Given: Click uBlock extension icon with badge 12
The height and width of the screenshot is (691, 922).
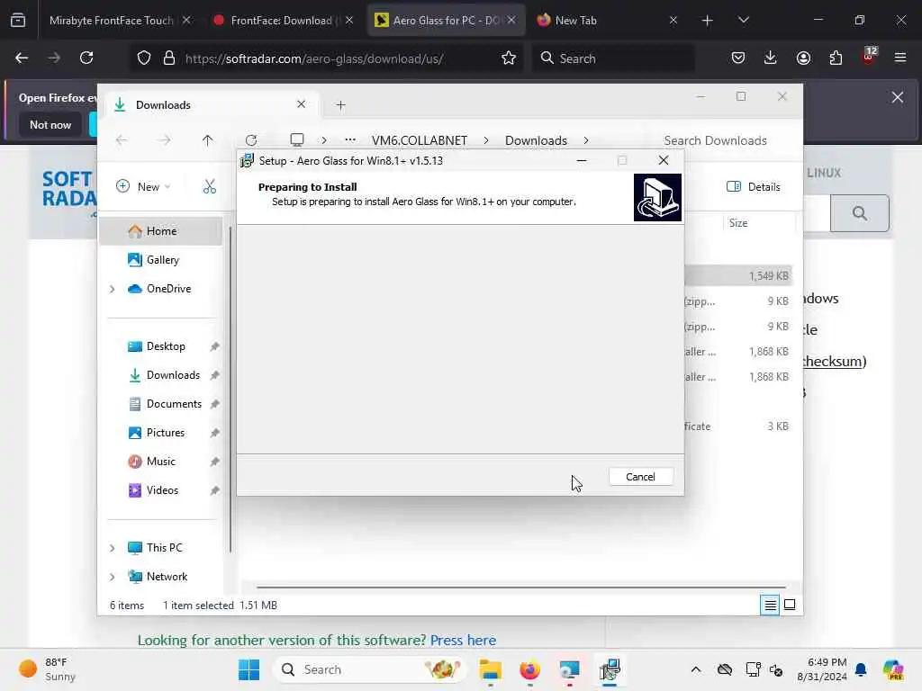Looking at the screenshot, I should click(869, 56).
